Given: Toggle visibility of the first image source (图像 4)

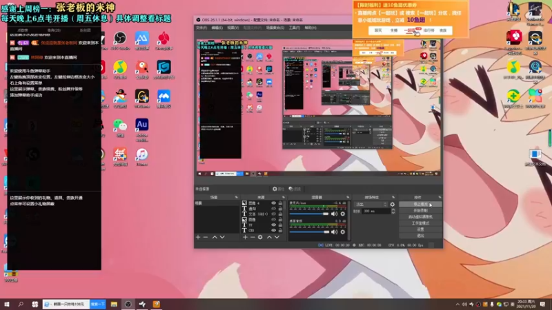Looking at the screenshot, I should [273, 203].
